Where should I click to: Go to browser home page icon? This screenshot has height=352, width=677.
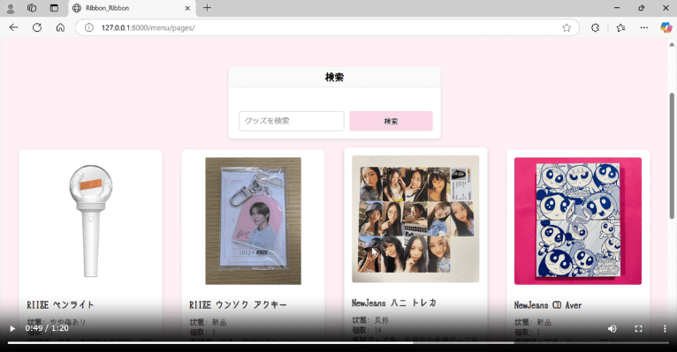point(60,27)
